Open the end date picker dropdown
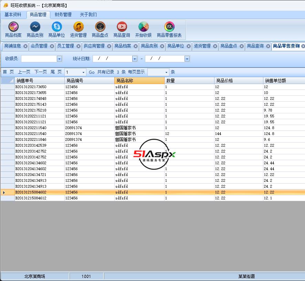305x281 pixels. (x=187, y=59)
